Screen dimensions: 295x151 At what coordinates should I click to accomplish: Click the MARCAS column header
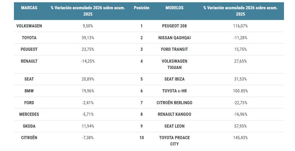[x=29, y=8]
